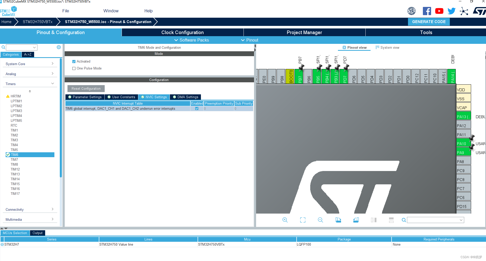
Task: Open the Output tab
Action: coord(37,233)
